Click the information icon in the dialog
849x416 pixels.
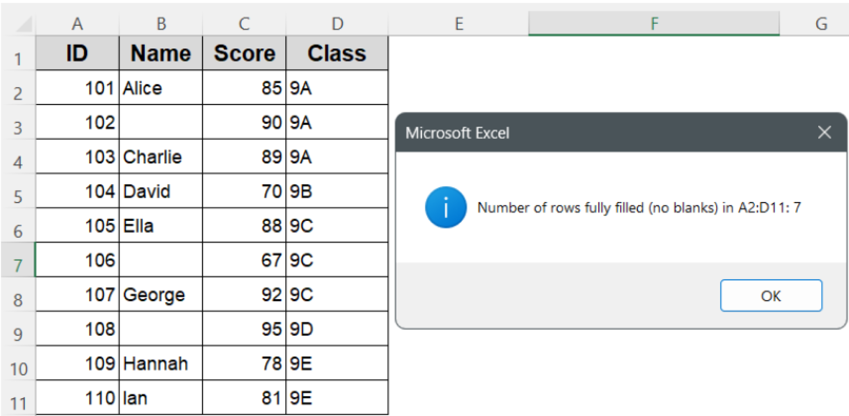[x=445, y=207]
